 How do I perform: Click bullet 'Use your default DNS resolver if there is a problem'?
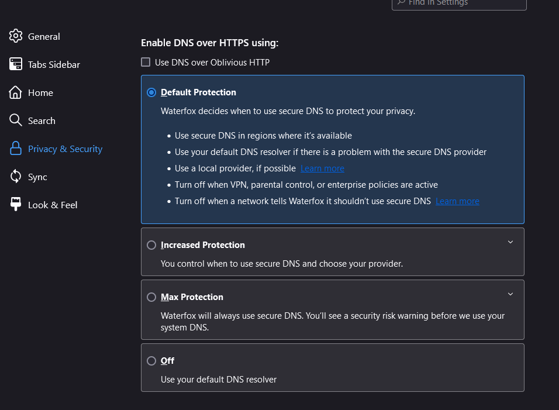[330, 152]
